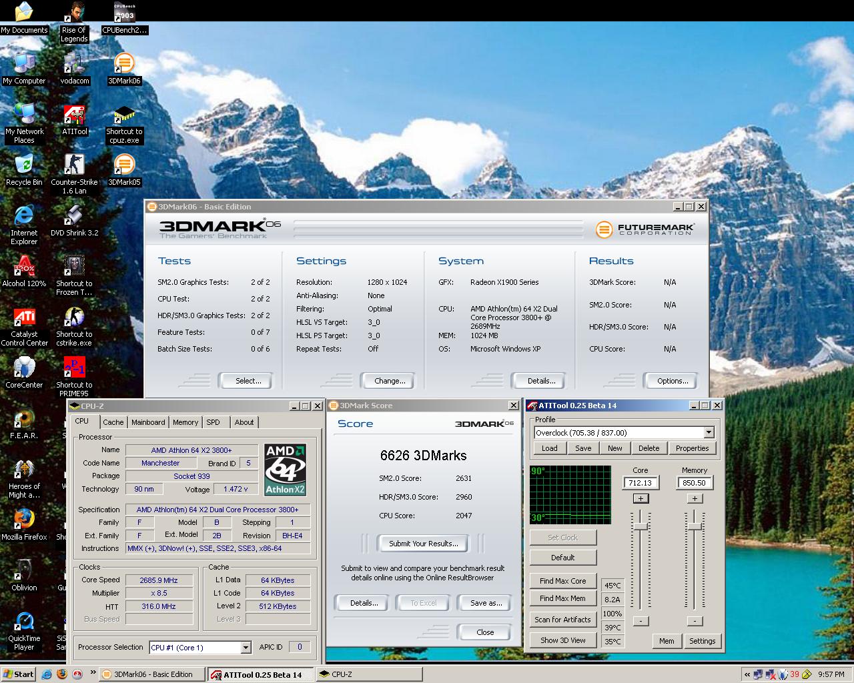Click the Memory clock minus button
Image resolution: width=854 pixels, height=683 pixels.
click(695, 621)
